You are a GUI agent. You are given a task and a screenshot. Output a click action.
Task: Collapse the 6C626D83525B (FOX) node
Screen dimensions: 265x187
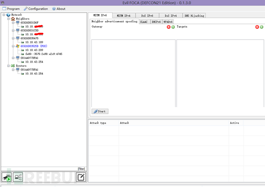[13, 46]
